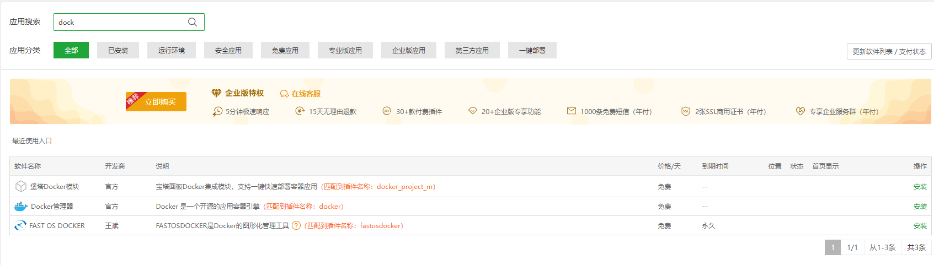Show the 免费应用 category
The height and width of the screenshot is (265, 934).
click(x=285, y=50)
